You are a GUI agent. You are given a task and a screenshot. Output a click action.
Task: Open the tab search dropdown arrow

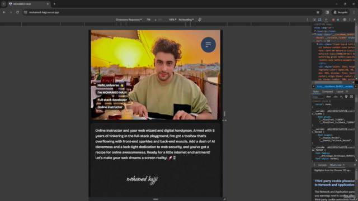4,4
